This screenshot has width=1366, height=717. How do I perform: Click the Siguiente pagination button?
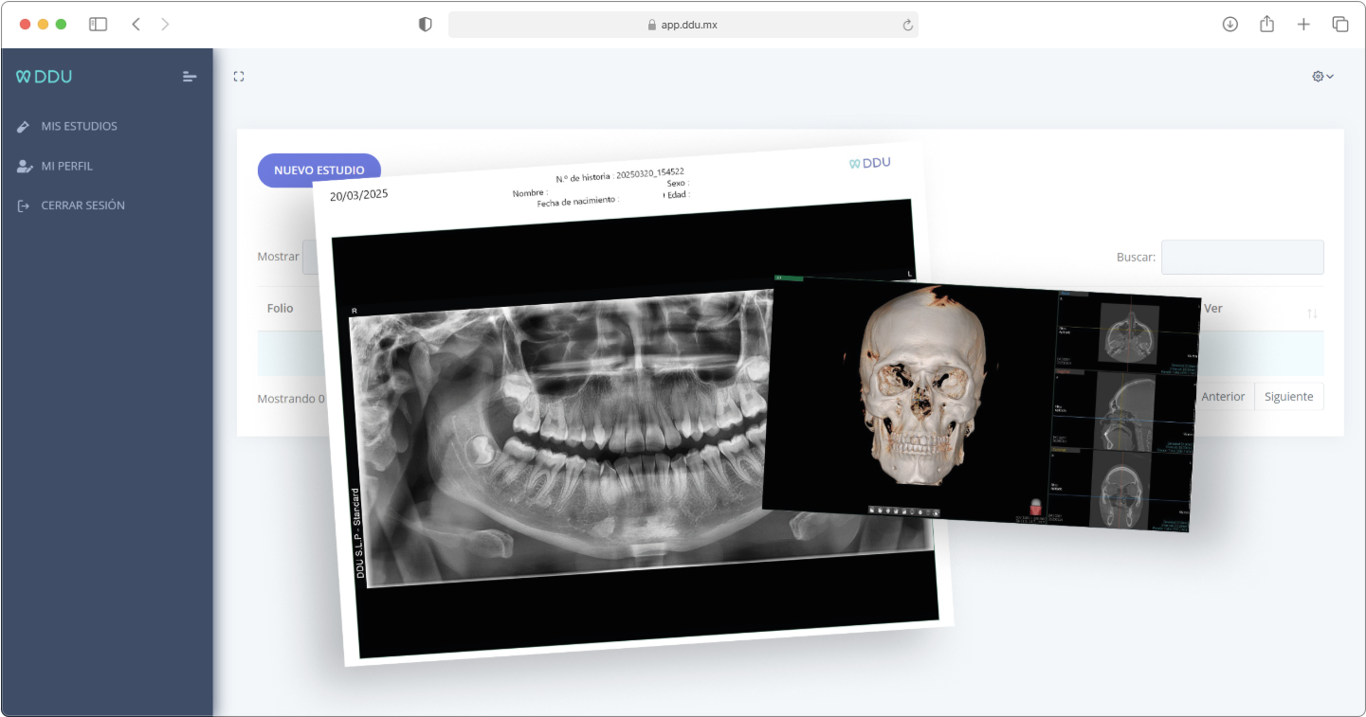click(1288, 396)
